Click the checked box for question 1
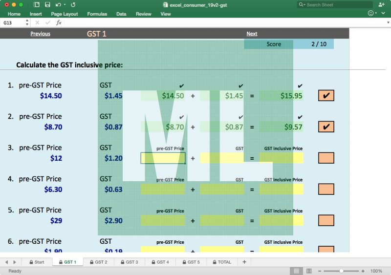This screenshot has width=391, height=275. pyautogui.click(x=326, y=96)
